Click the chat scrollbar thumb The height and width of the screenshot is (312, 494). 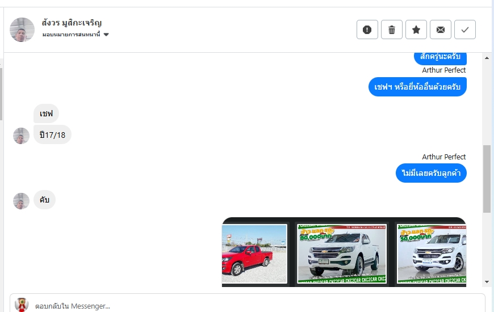[487, 179]
